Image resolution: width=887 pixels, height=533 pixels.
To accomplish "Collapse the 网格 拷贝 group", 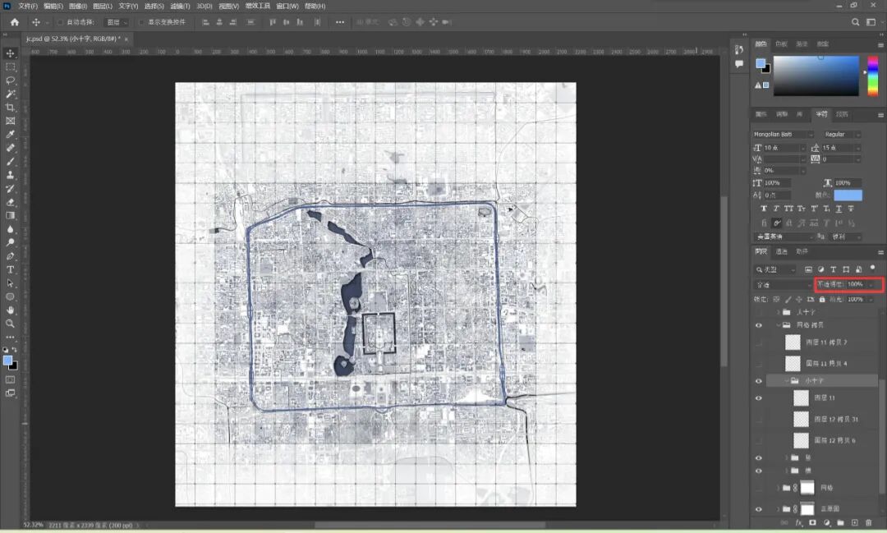I will tap(779, 325).
